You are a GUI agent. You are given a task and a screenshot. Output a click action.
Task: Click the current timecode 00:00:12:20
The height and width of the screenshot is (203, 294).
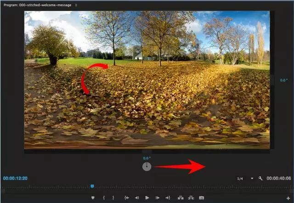(15, 178)
